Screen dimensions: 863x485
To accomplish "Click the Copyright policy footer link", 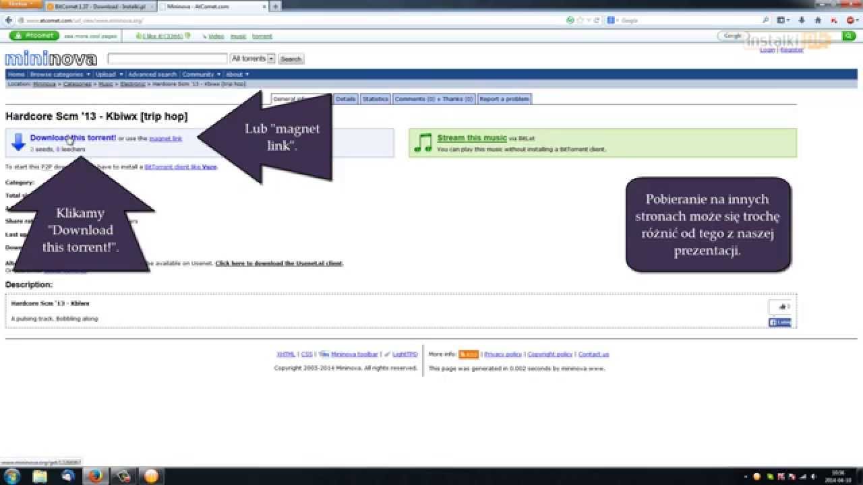I will tap(550, 354).
